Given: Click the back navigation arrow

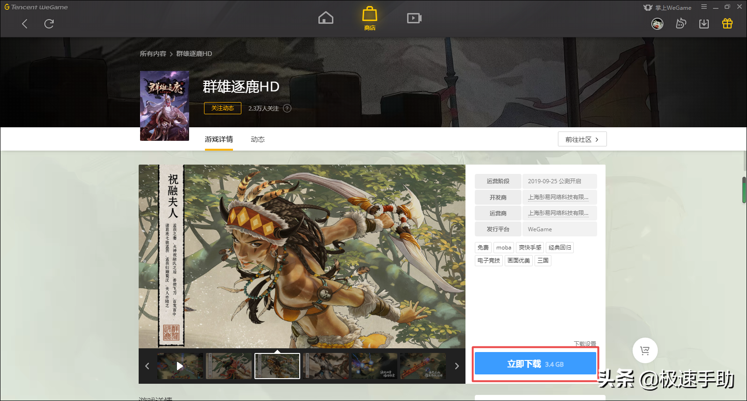Looking at the screenshot, I should [25, 24].
